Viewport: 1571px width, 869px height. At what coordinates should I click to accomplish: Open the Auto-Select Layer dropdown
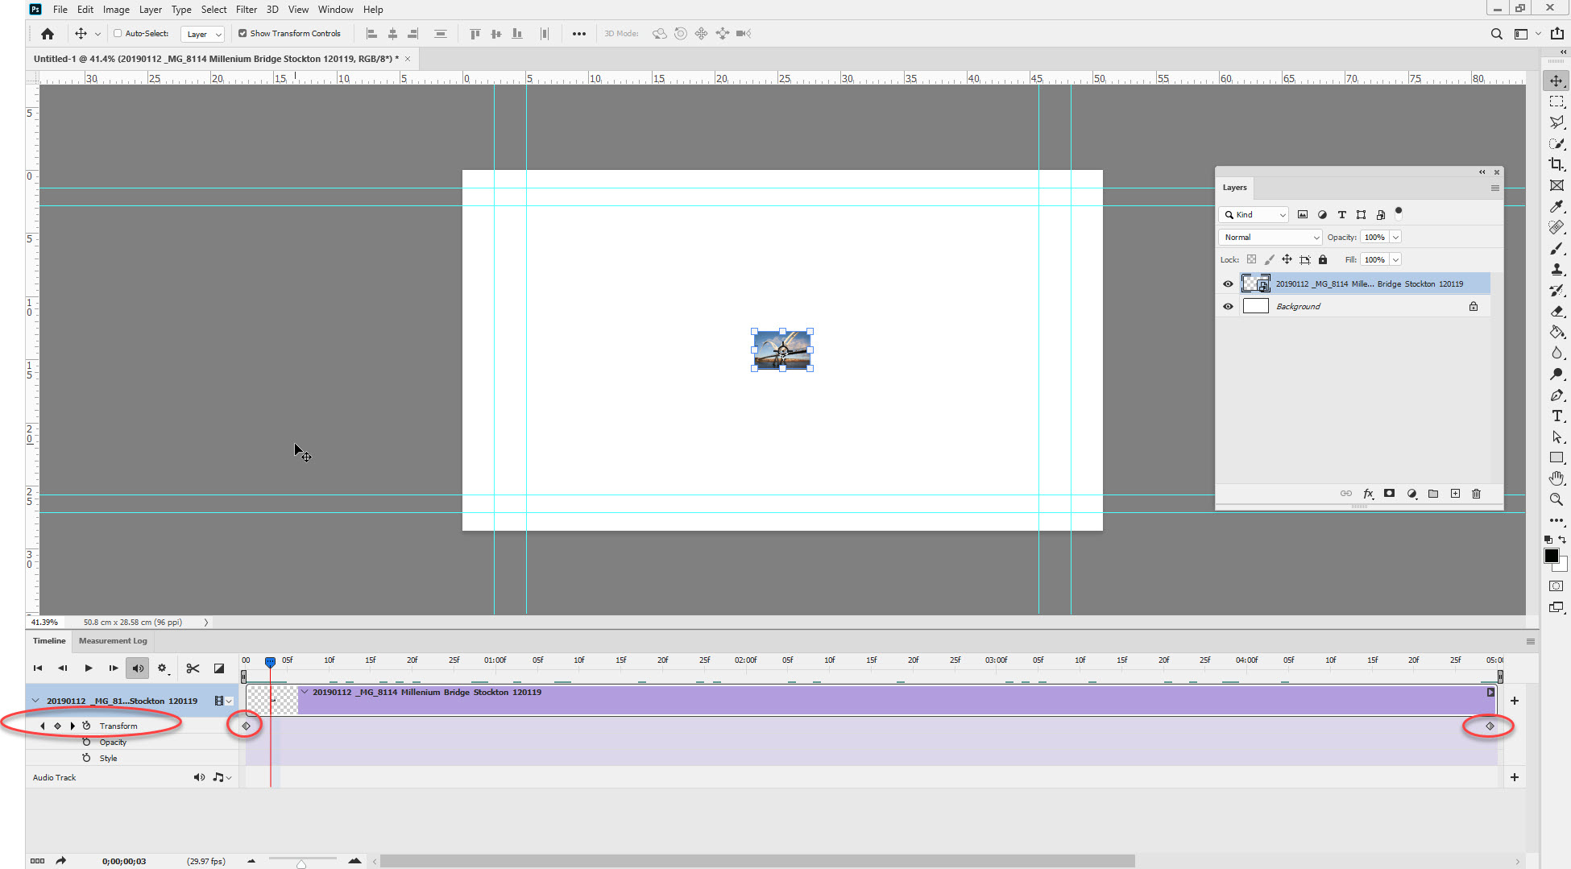click(202, 34)
